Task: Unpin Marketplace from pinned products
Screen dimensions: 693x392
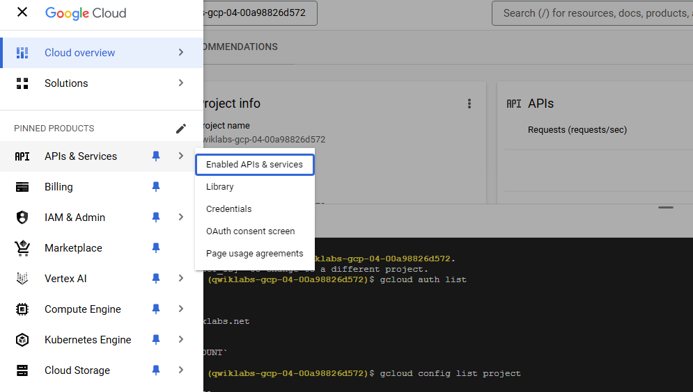Action: pyautogui.click(x=156, y=248)
